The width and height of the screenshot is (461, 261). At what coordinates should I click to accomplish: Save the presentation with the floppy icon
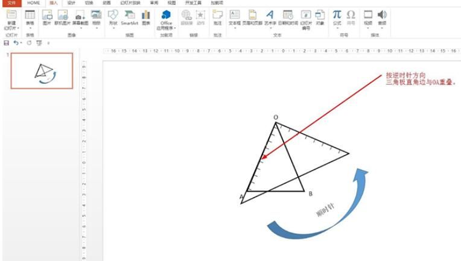(x=6, y=43)
